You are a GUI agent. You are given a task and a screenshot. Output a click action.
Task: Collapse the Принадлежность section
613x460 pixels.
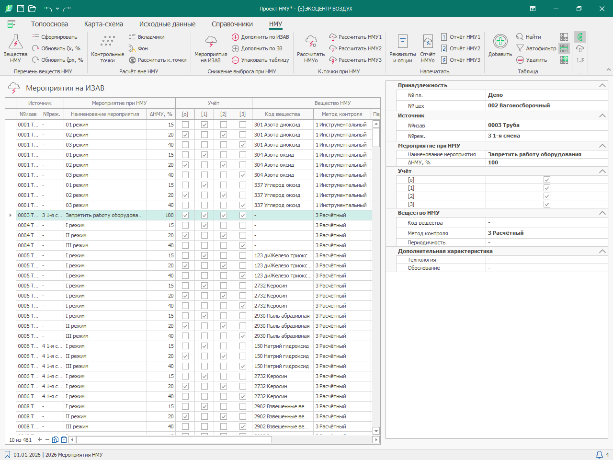pos(602,85)
